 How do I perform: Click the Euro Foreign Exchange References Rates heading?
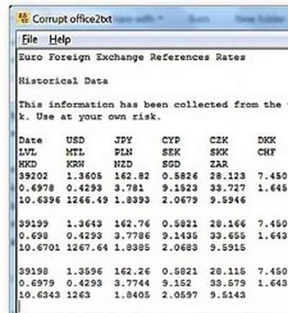pyautogui.click(x=132, y=57)
